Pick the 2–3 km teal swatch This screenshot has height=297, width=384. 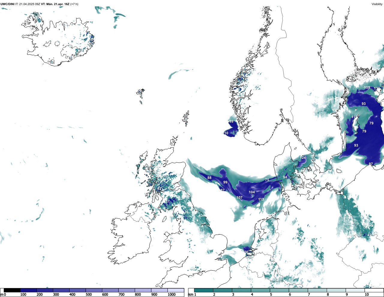pos(223,290)
